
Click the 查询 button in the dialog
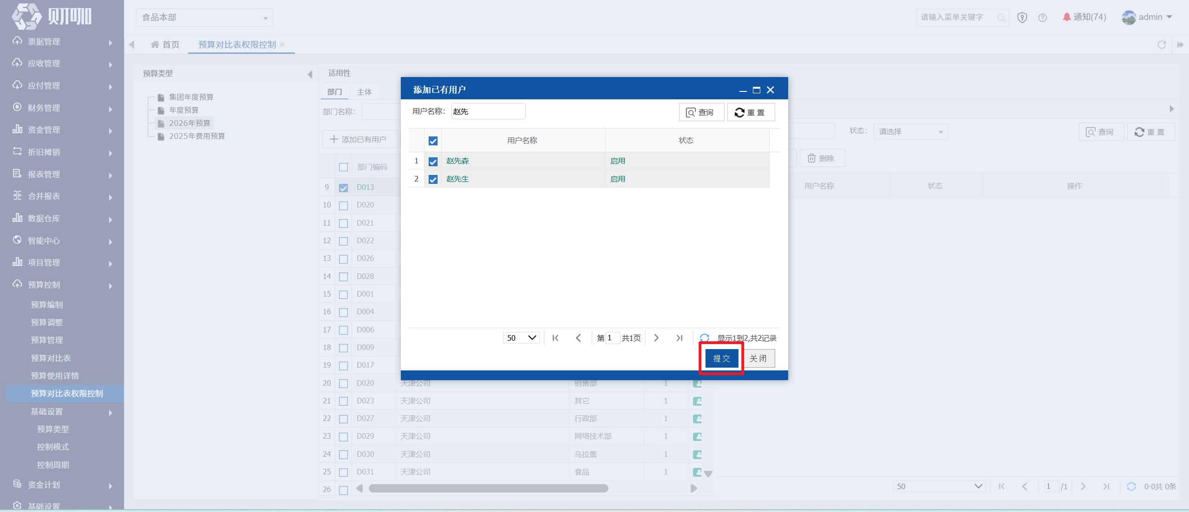[x=701, y=112]
